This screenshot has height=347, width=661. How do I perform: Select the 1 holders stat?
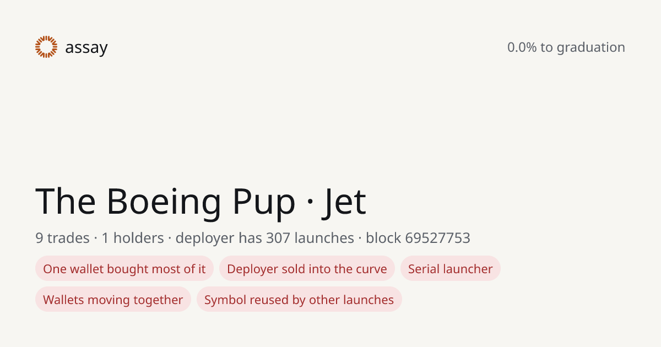tap(133, 238)
